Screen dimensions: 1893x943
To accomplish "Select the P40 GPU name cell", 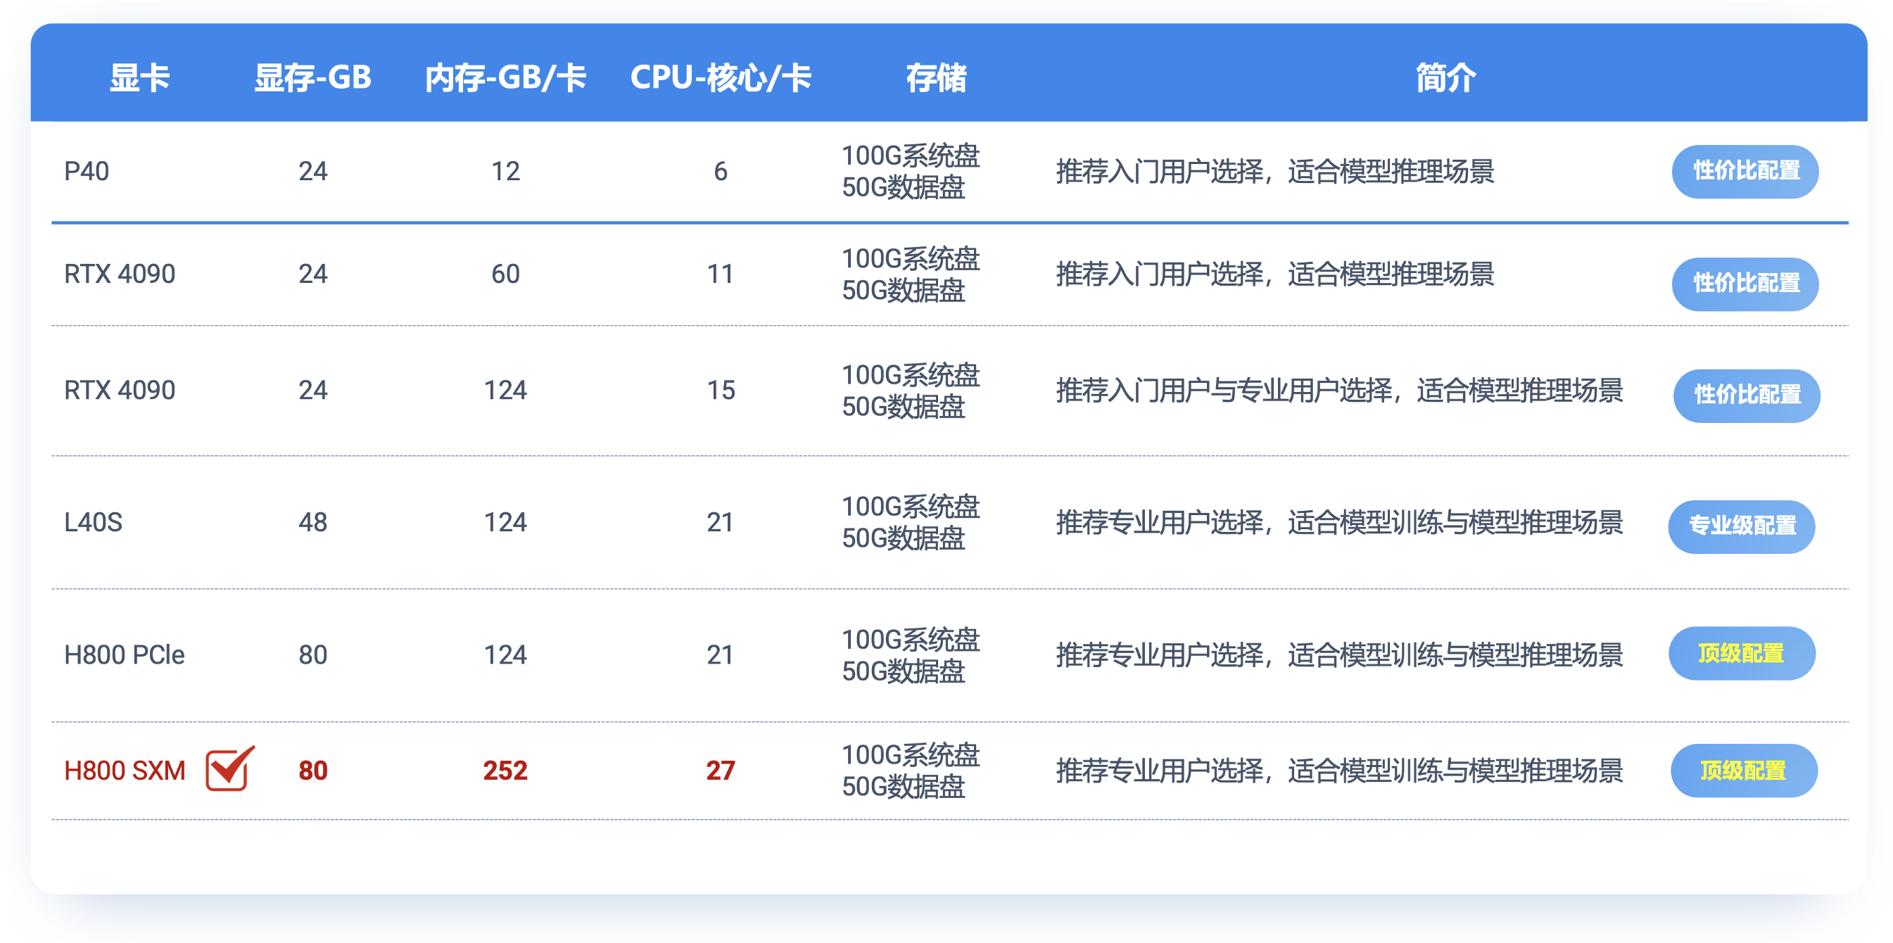I will click(x=87, y=171).
